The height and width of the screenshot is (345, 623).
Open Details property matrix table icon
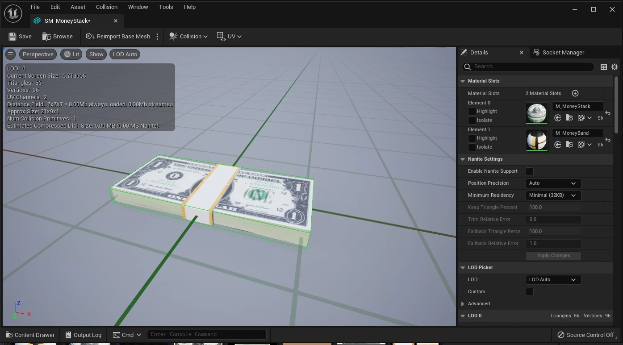click(604, 67)
